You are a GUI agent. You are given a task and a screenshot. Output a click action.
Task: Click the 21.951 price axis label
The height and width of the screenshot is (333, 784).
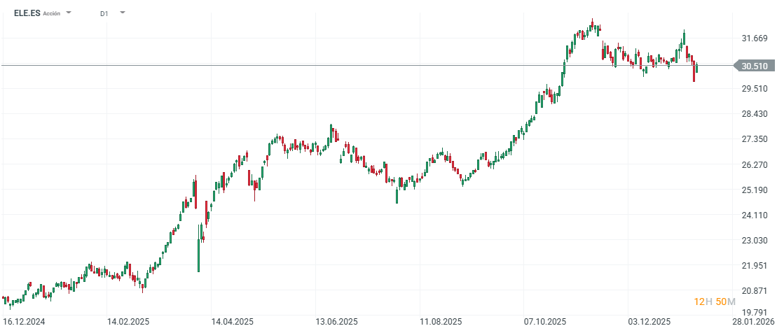click(x=755, y=266)
